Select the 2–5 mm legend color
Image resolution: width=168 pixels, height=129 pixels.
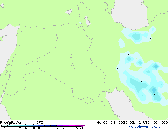tap(23, 126)
